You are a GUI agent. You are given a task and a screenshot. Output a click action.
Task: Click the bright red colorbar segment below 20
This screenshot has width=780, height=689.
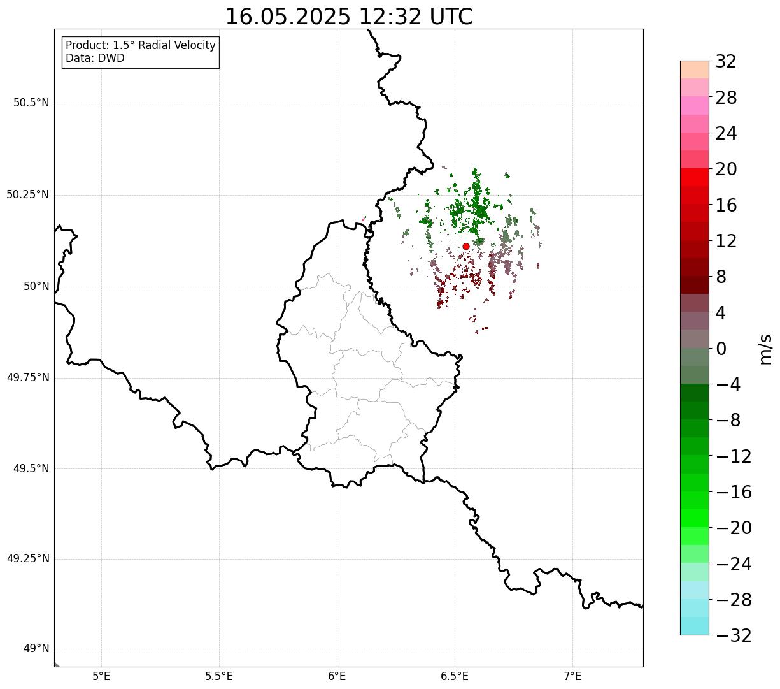(695, 178)
